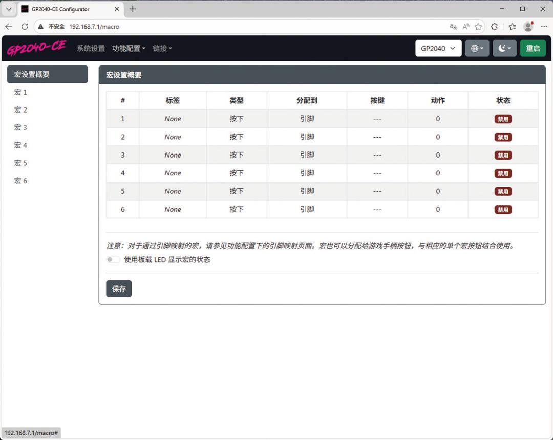Click the browser back arrow
This screenshot has height=440, width=553.
(9, 27)
